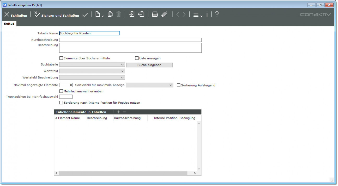The width and height of the screenshot is (338, 186).
Task: Click the Kurzbeschreibung input field
Action: tap(130, 40)
